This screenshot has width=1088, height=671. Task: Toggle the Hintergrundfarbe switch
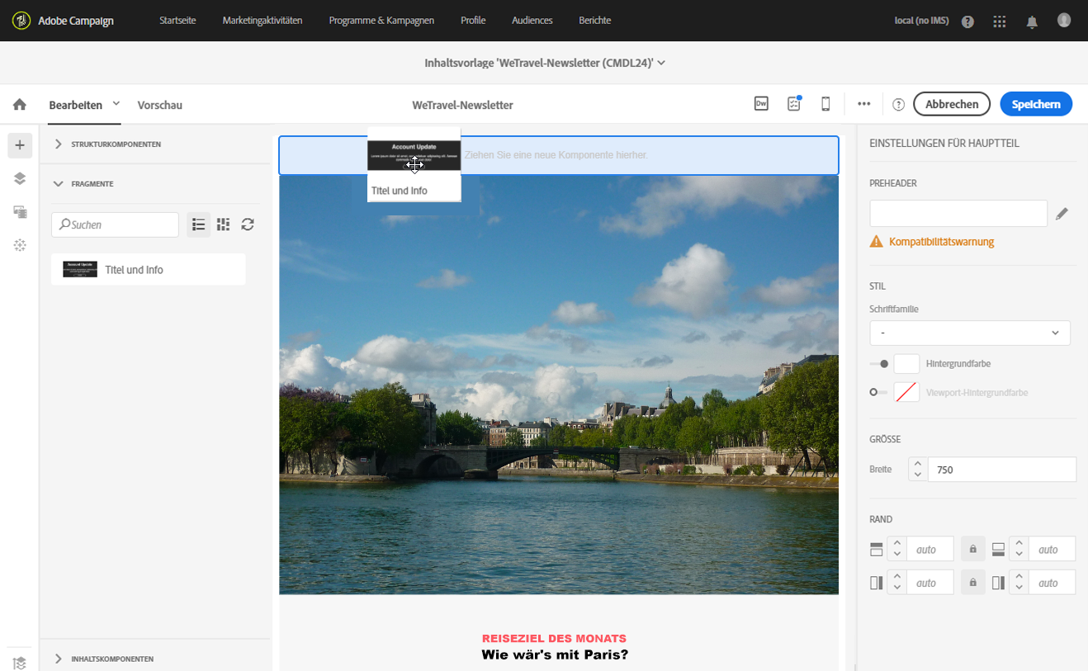[x=879, y=364]
